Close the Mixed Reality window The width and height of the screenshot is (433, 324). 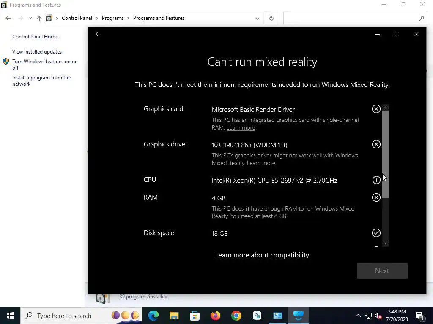coord(416,34)
